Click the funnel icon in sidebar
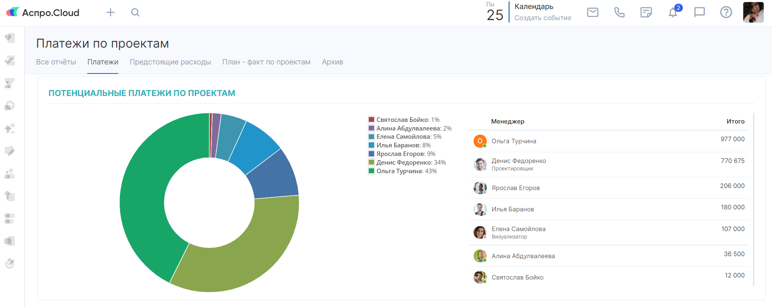This screenshot has height=307, width=772. pos(10,83)
